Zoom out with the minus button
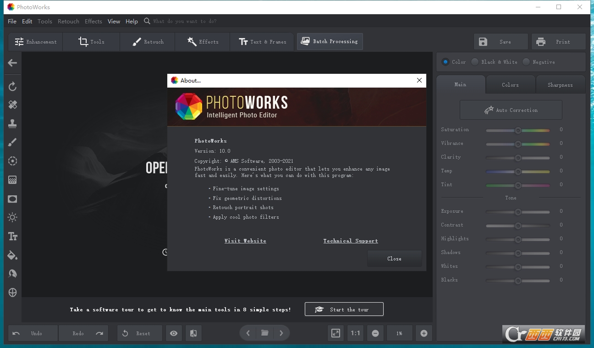The height and width of the screenshot is (348, 594). (375, 333)
